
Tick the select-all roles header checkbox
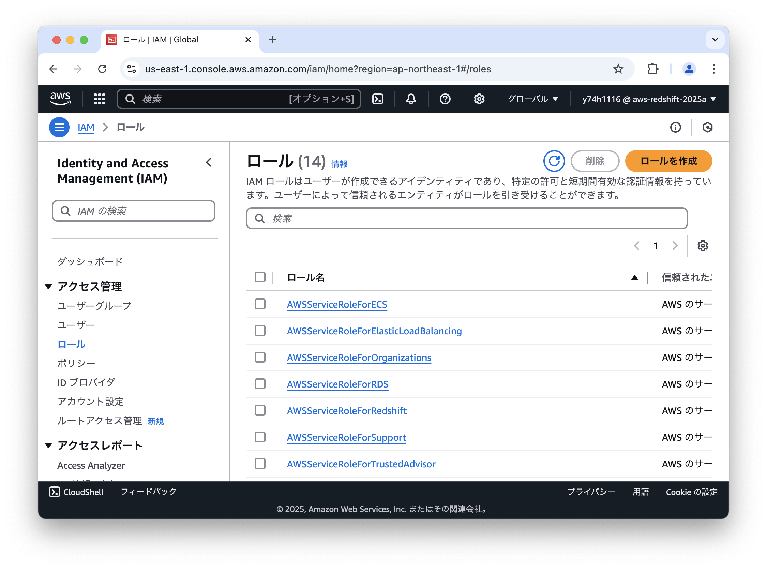(x=260, y=277)
